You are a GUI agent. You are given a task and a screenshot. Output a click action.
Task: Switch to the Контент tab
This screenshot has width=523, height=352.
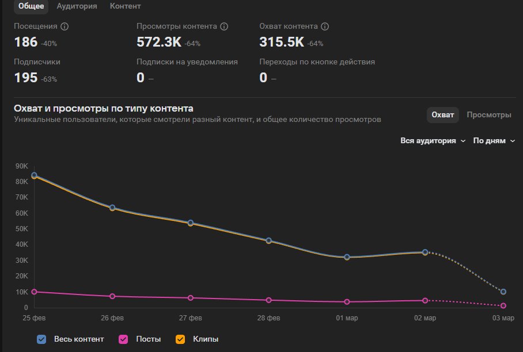click(x=126, y=6)
